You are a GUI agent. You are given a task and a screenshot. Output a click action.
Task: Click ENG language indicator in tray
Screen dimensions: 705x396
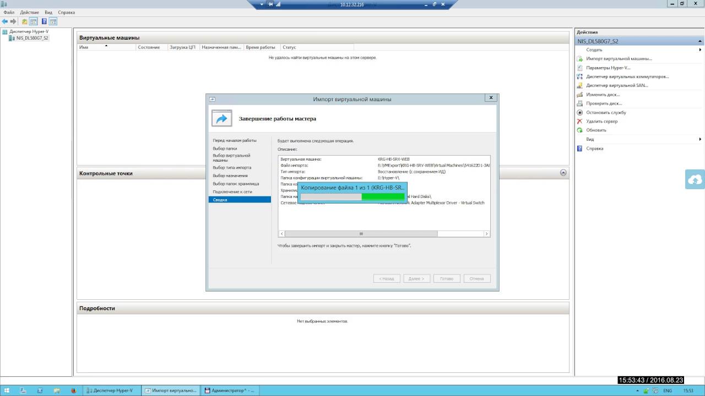pos(667,391)
